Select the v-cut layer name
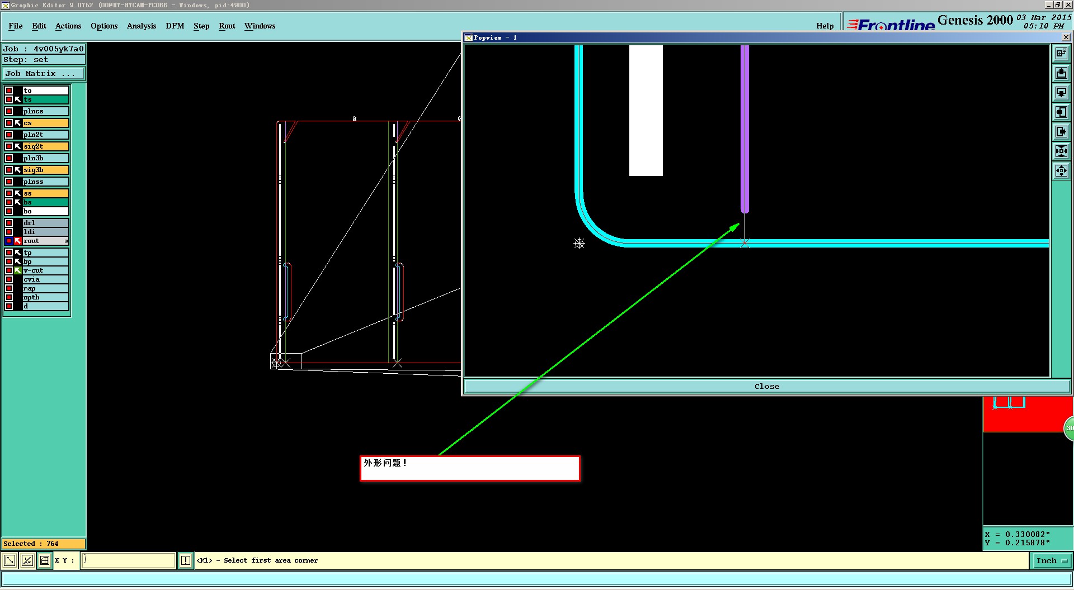The width and height of the screenshot is (1074, 590). (45, 270)
